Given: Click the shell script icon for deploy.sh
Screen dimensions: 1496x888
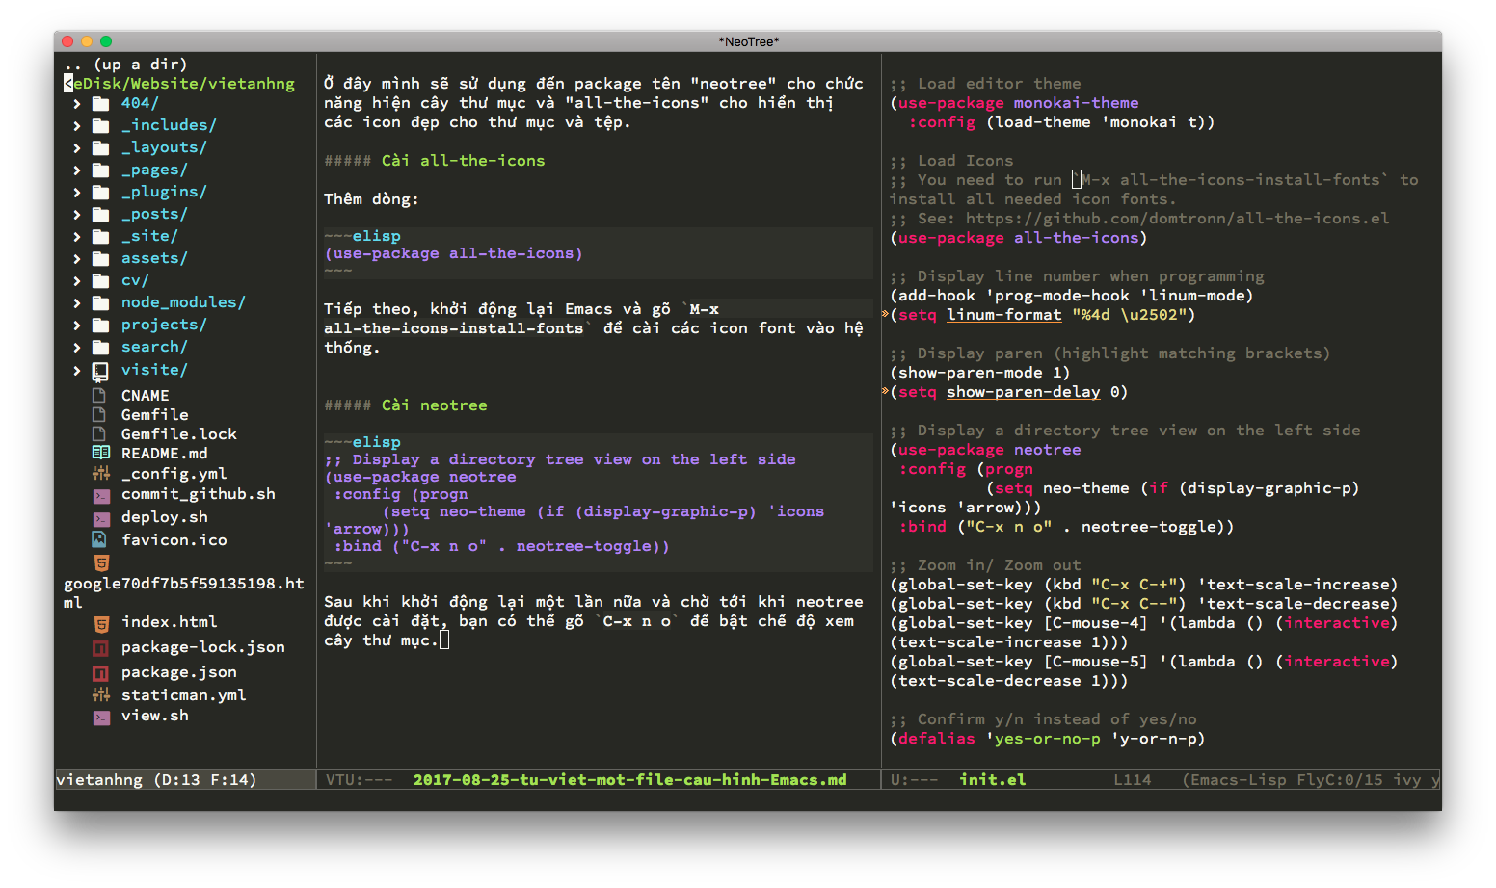Looking at the screenshot, I should 101,517.
